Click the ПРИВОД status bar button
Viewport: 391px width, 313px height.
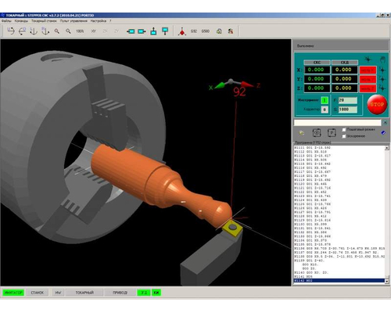120,293
